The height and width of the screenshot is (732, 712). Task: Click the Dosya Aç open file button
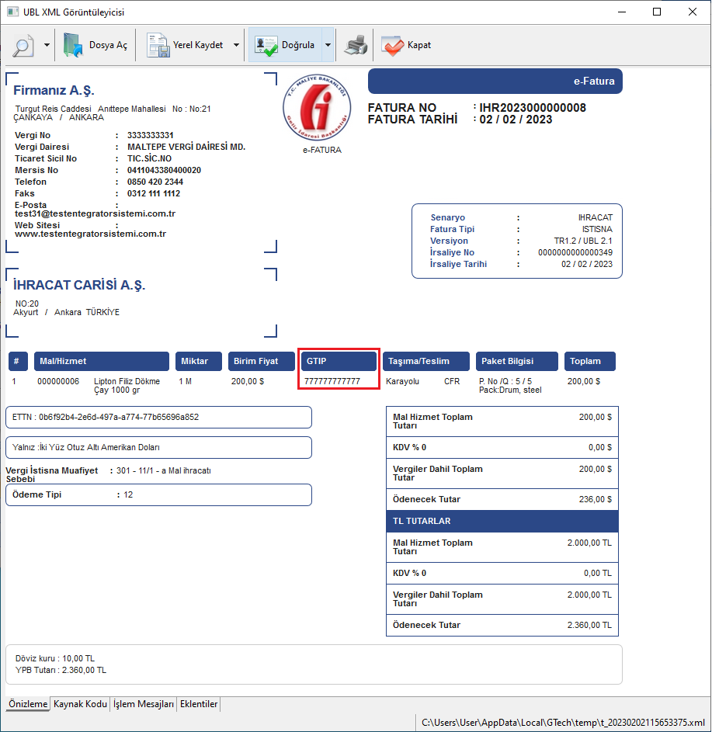pyautogui.click(x=96, y=45)
